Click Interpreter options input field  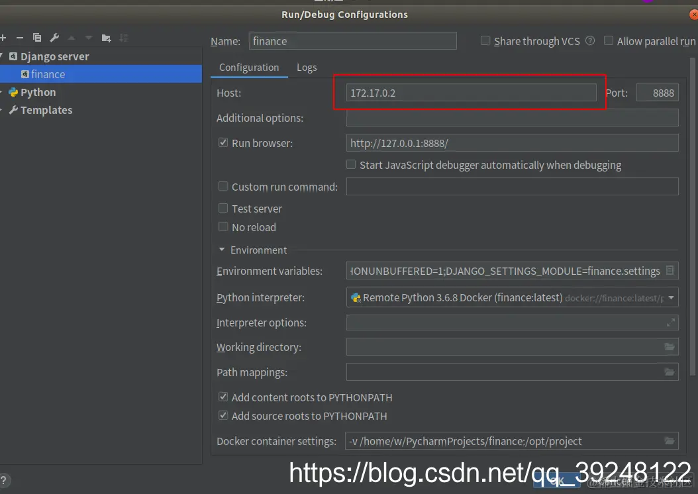point(513,322)
